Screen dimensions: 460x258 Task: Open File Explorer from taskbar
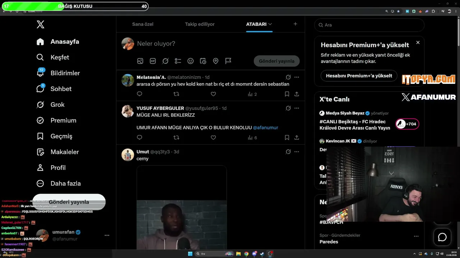point(239,254)
